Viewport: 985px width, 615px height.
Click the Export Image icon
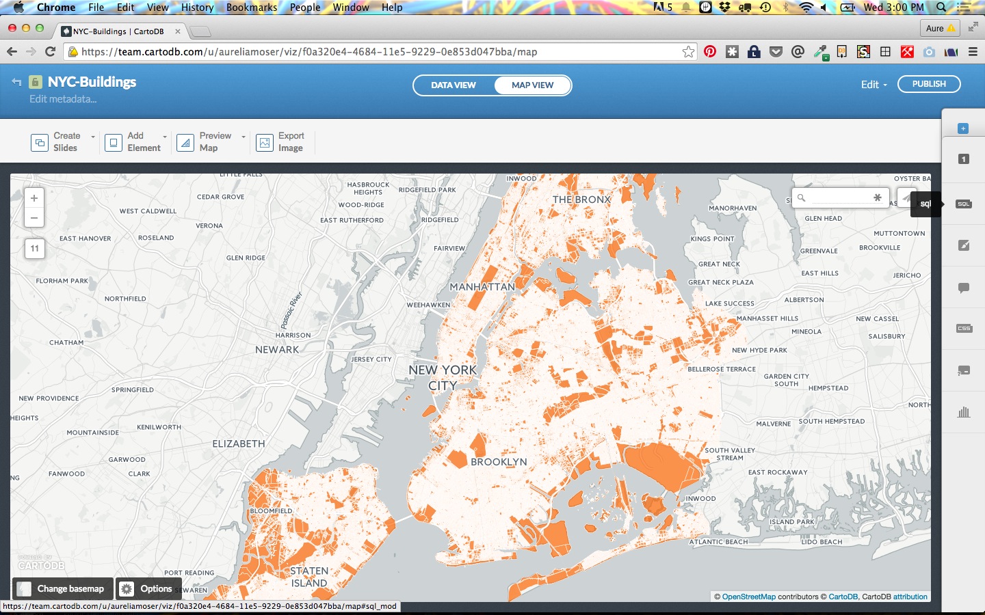click(265, 142)
